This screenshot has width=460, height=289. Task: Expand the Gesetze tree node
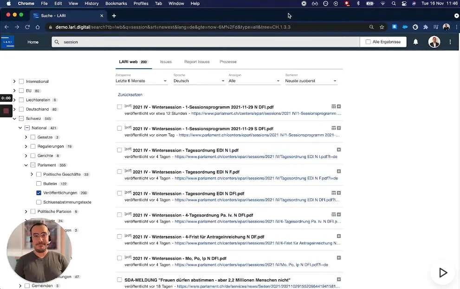[x=26, y=137]
